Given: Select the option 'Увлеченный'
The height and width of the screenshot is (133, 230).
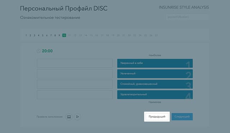Looking at the screenshot, I should [x=155, y=74].
